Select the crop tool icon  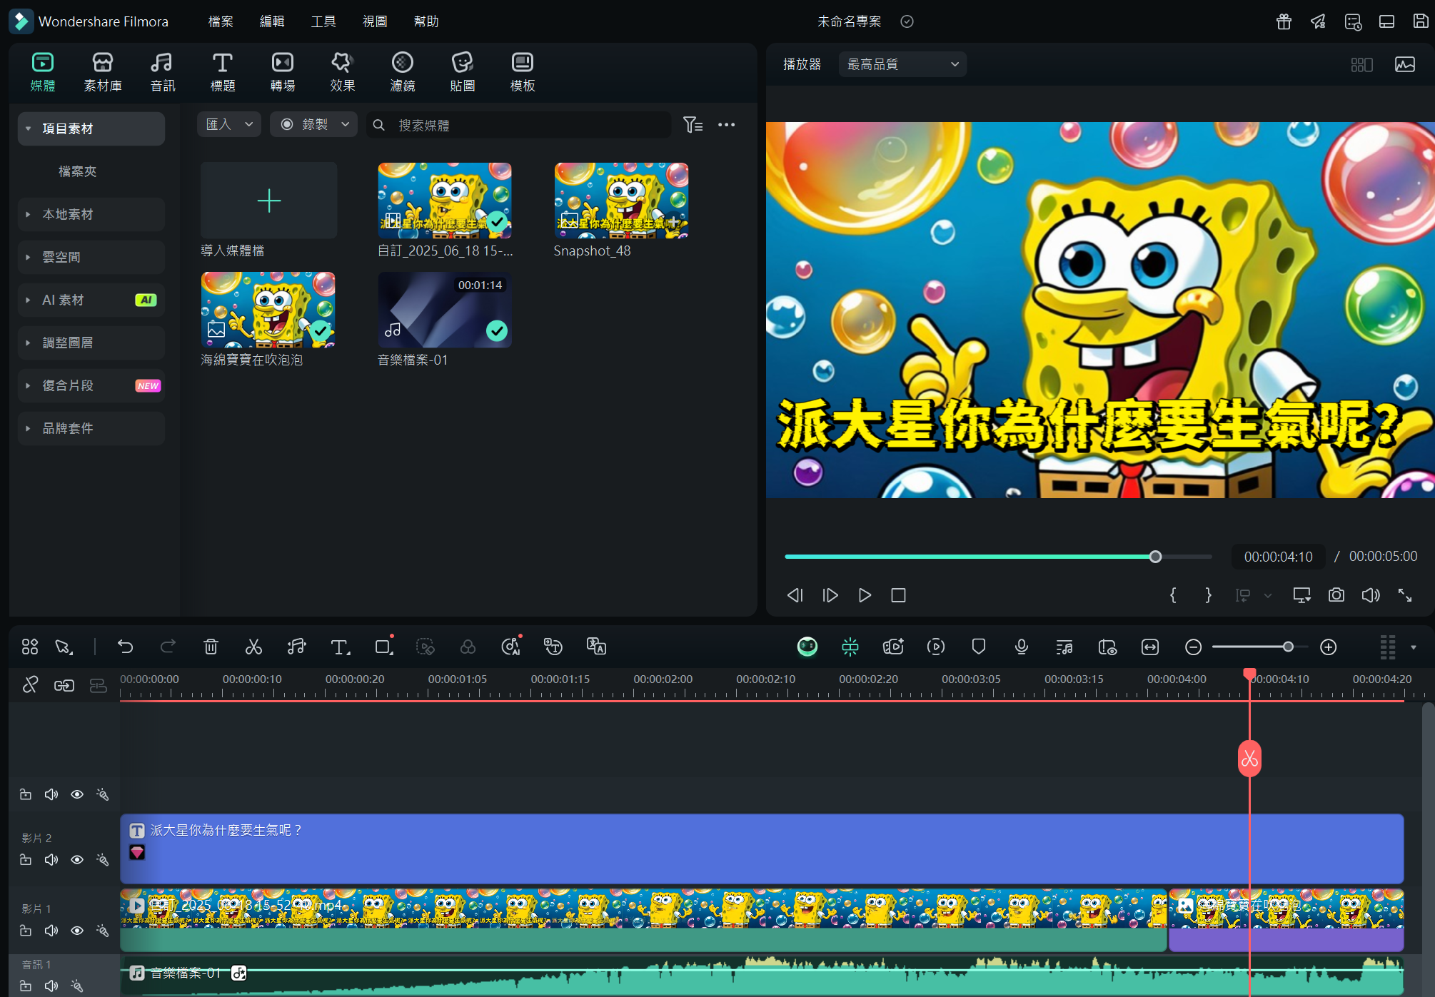point(383,647)
